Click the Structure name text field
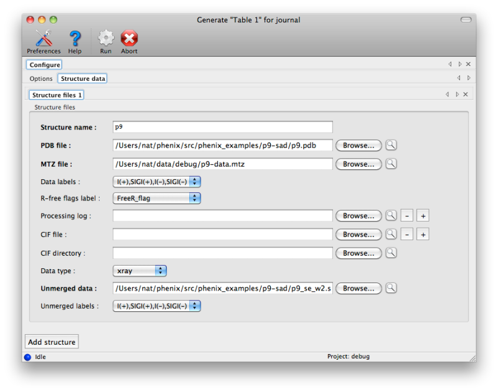 pyautogui.click(x=222, y=127)
